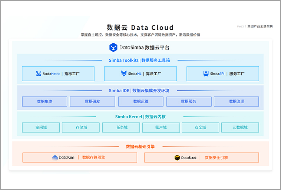Viewport: 281px width, 190px height.
Task: Choose the 安全域 kernel box
Action: point(201,128)
